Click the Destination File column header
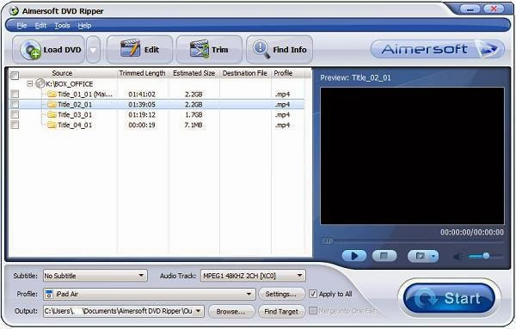 245,73
